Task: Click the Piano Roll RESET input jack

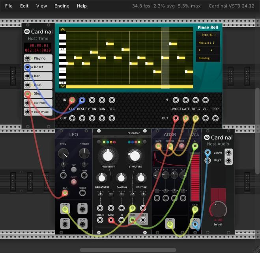Action: (82, 100)
